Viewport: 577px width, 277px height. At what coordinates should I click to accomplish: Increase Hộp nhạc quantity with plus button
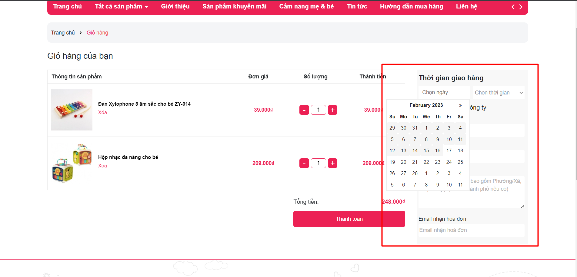pos(332,163)
